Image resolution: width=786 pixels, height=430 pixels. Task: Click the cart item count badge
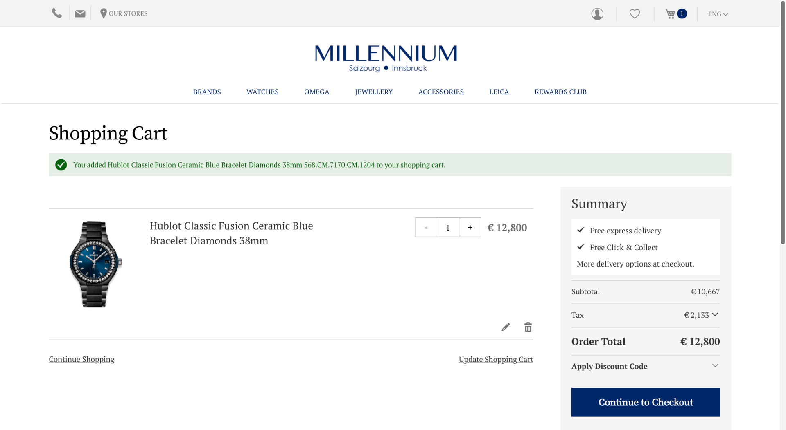pos(682,13)
